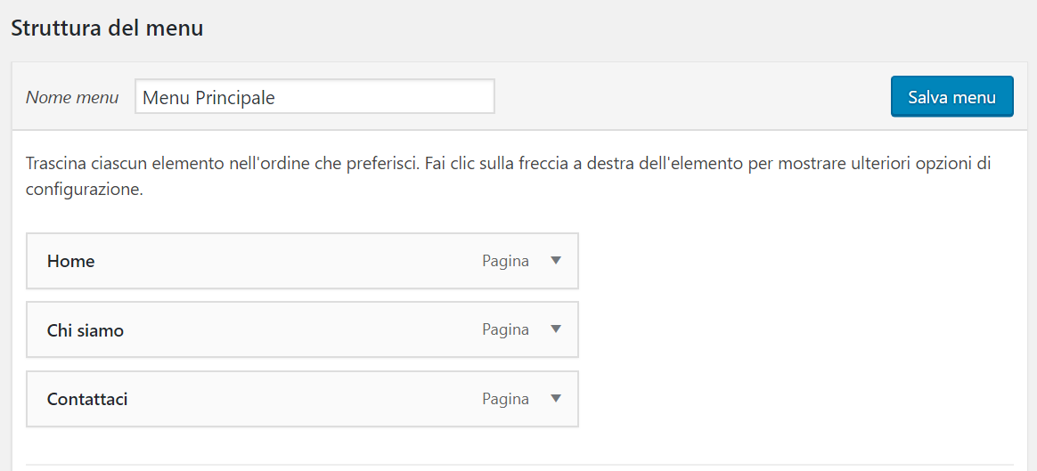Expand the Home menu item arrow
Screen dimensions: 1037x471
click(556, 261)
